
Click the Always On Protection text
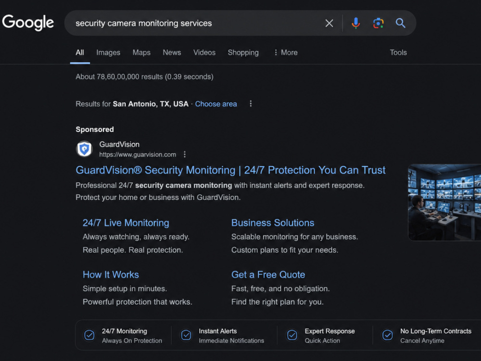coord(132,341)
